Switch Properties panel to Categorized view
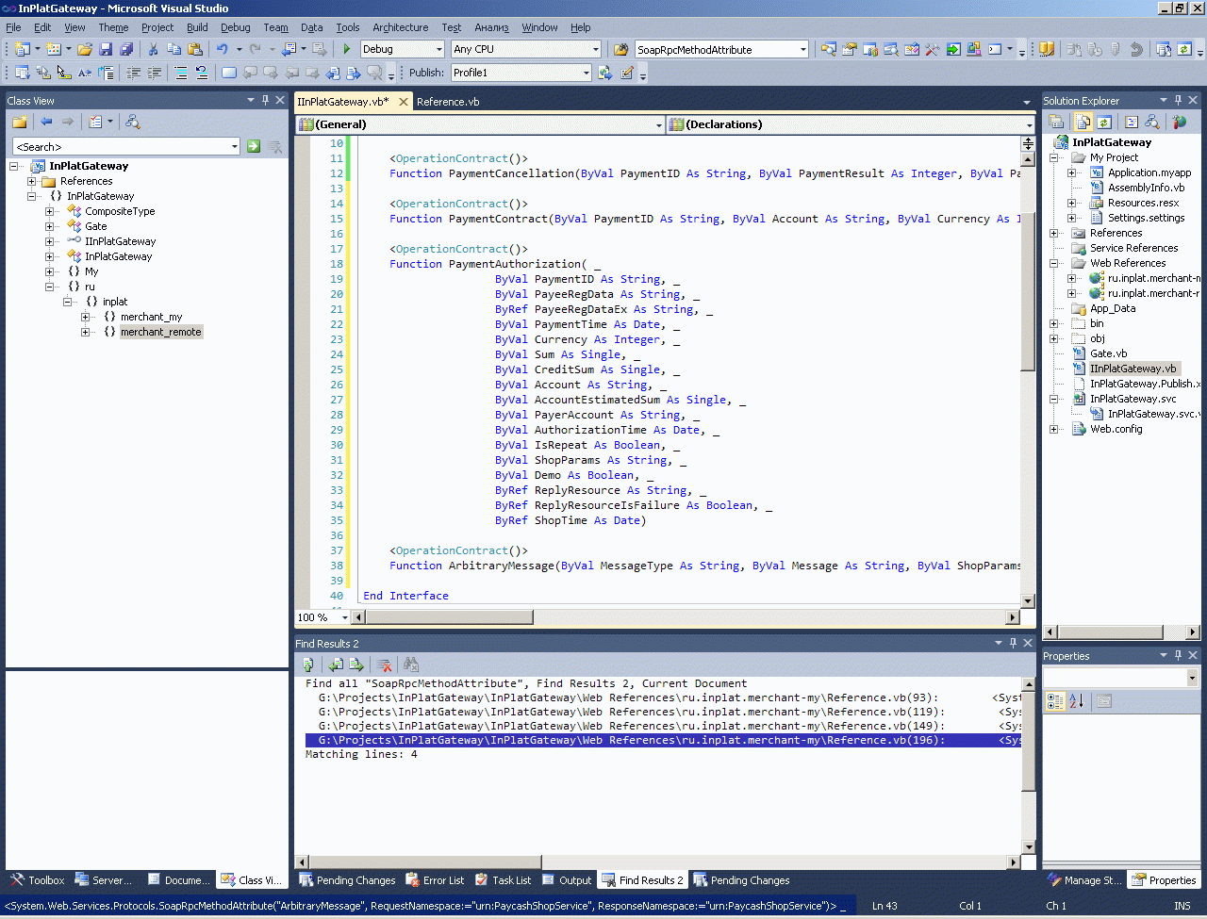This screenshot has width=1207, height=919. pos(1056,701)
